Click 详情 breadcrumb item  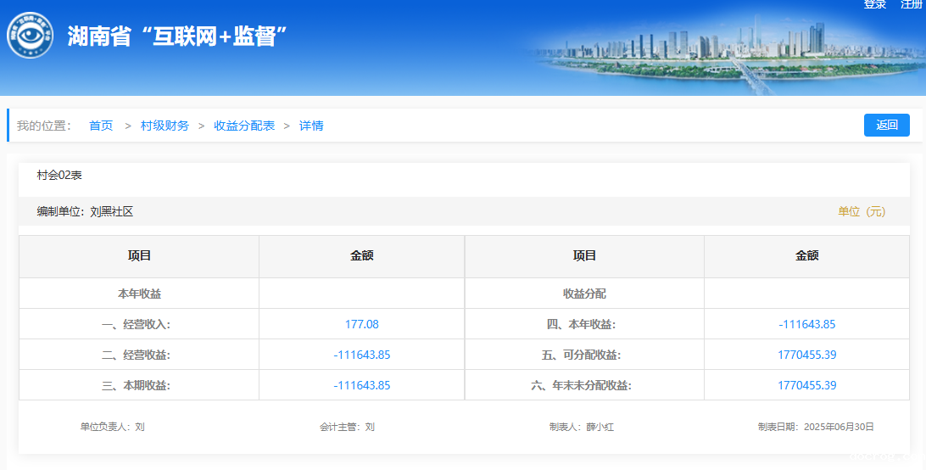pyautogui.click(x=311, y=126)
